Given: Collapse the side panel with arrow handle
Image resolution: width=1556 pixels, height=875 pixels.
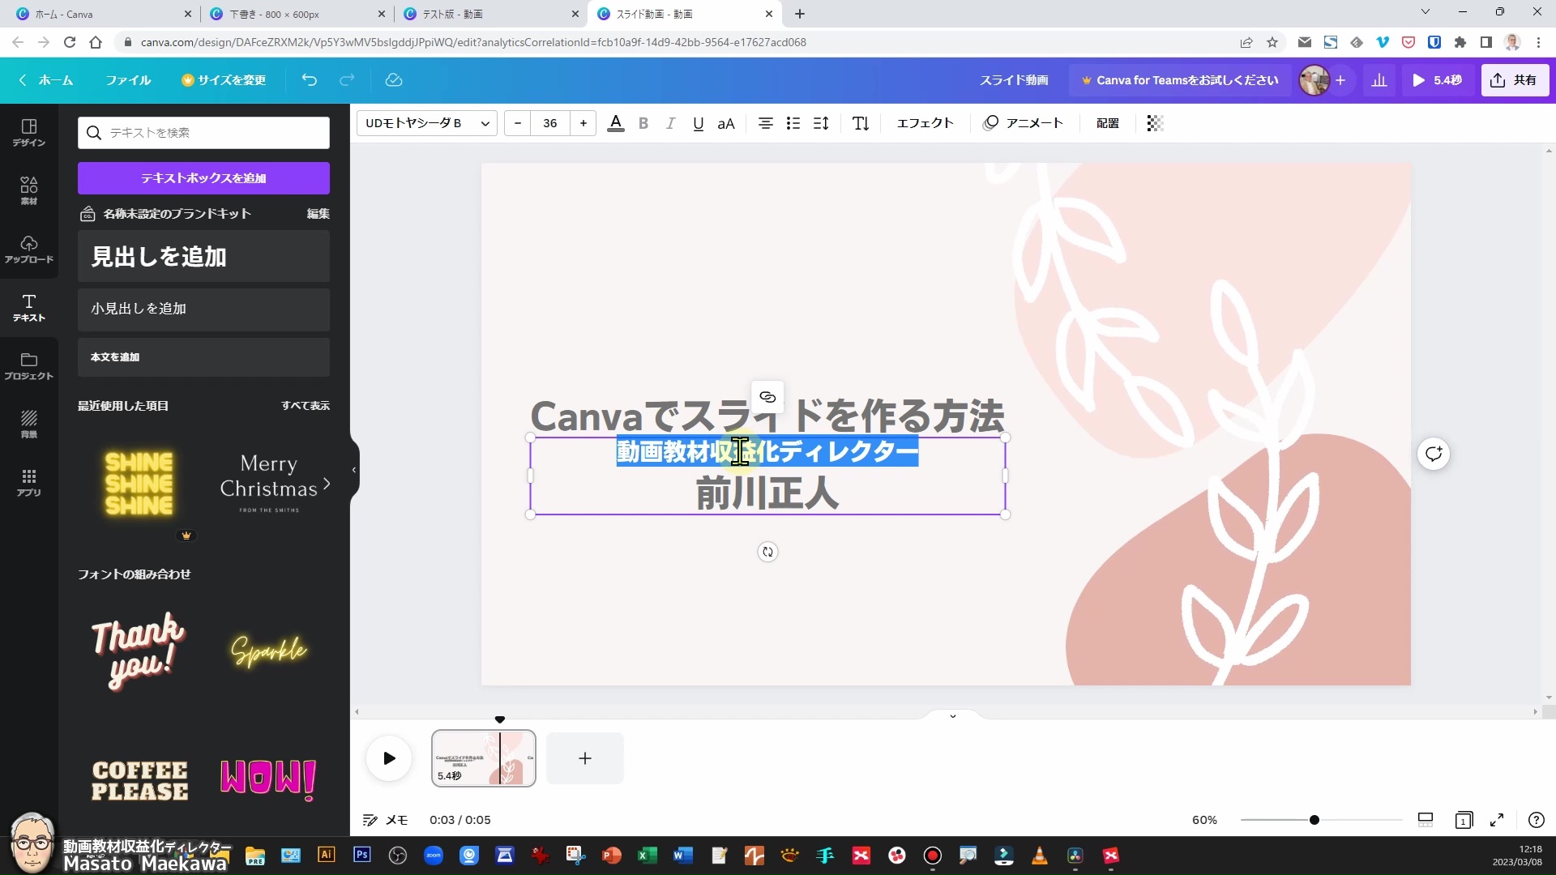Looking at the screenshot, I should (x=354, y=470).
